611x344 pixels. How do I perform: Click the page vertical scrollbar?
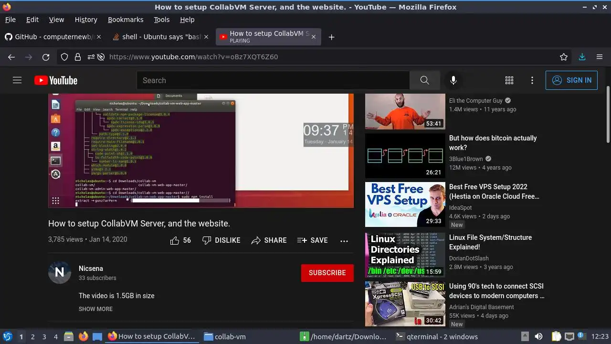(x=608, y=115)
